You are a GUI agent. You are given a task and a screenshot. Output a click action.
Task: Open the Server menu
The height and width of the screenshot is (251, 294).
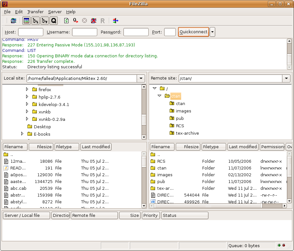point(55,12)
